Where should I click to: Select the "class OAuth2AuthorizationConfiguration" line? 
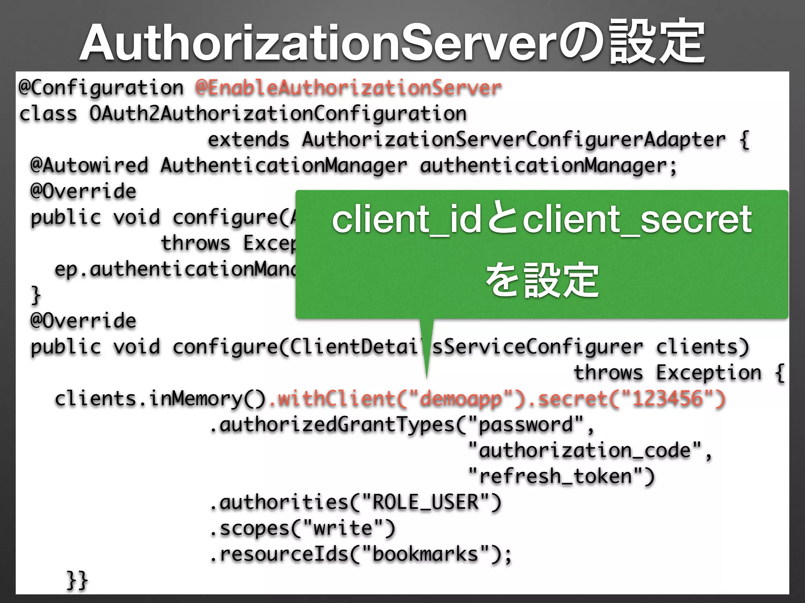click(243, 114)
